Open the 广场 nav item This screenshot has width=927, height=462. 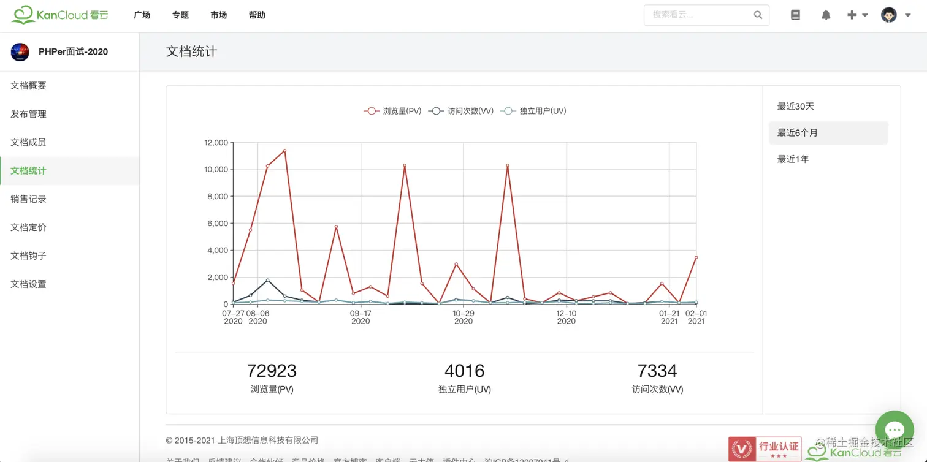(142, 15)
